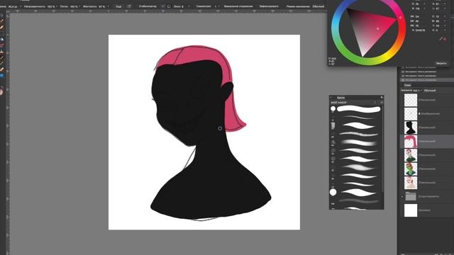Click the Закрыть button in color panel

[x=441, y=63]
